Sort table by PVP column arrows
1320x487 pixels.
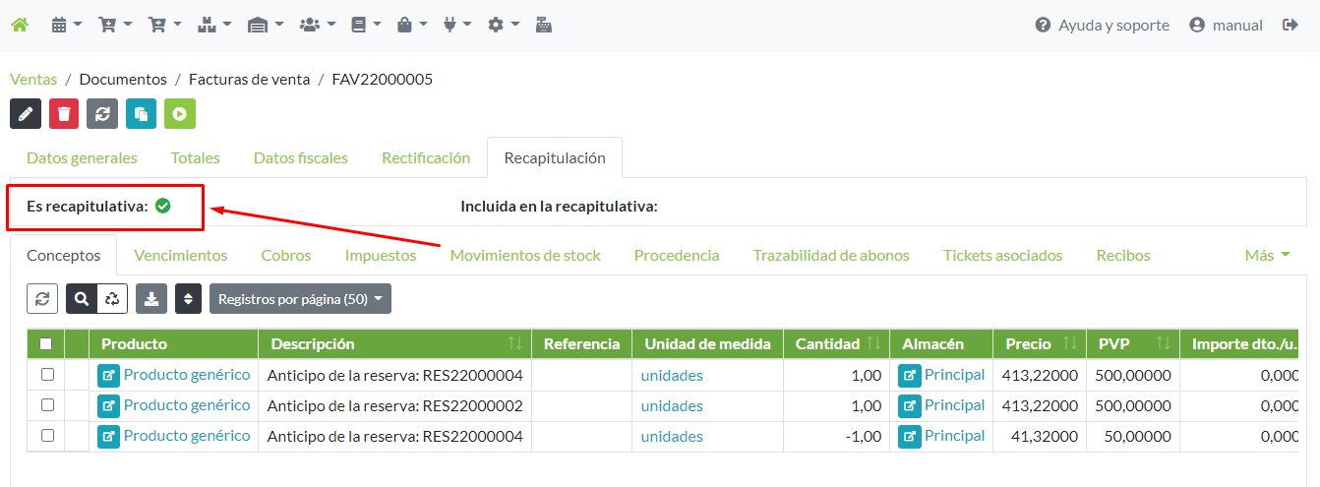click(x=1164, y=343)
